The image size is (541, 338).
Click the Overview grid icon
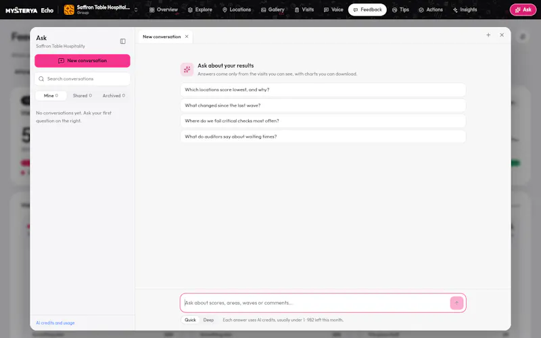[151, 10]
